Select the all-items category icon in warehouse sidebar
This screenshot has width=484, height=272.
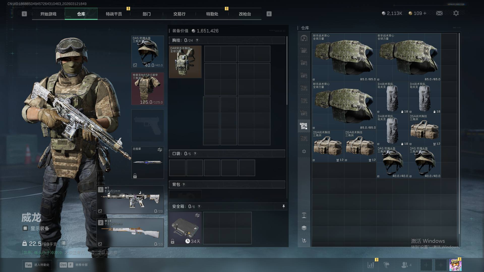click(304, 38)
